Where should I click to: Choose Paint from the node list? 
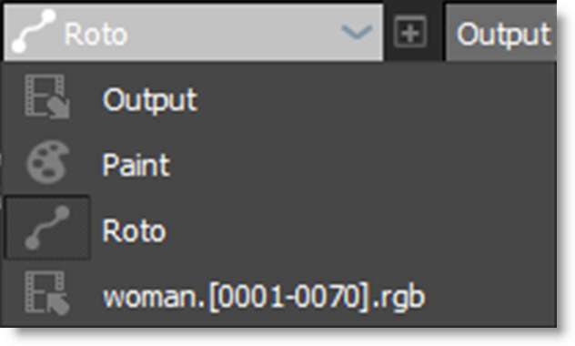[x=278, y=163]
